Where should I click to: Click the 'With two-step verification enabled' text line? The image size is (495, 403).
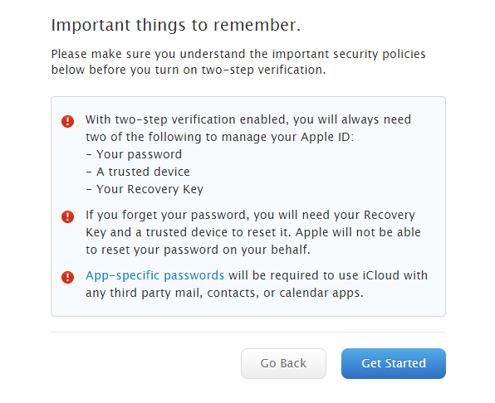click(248, 119)
